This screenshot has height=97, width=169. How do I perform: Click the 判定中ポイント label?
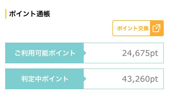[x=45, y=79]
